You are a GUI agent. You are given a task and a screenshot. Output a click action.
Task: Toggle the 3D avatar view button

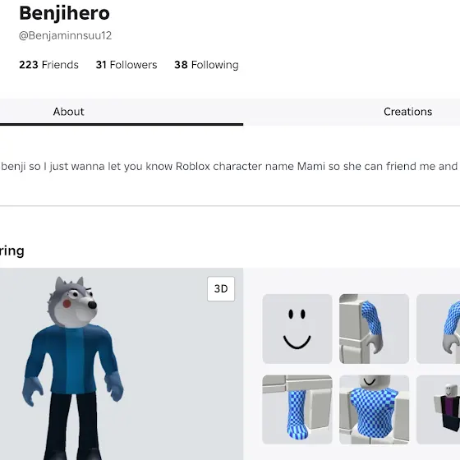pyautogui.click(x=221, y=288)
